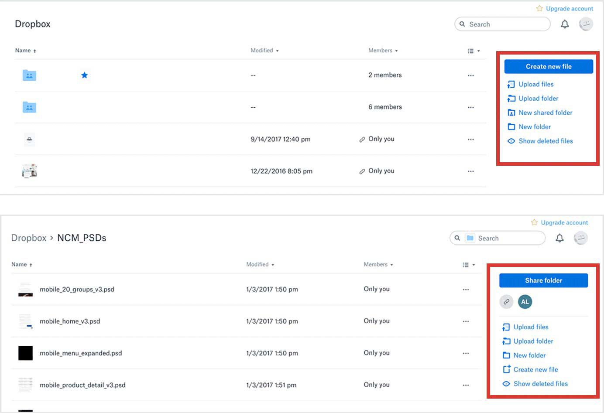
Task: Open more options for mobile_menu_expanded.psd
Action: click(x=466, y=353)
